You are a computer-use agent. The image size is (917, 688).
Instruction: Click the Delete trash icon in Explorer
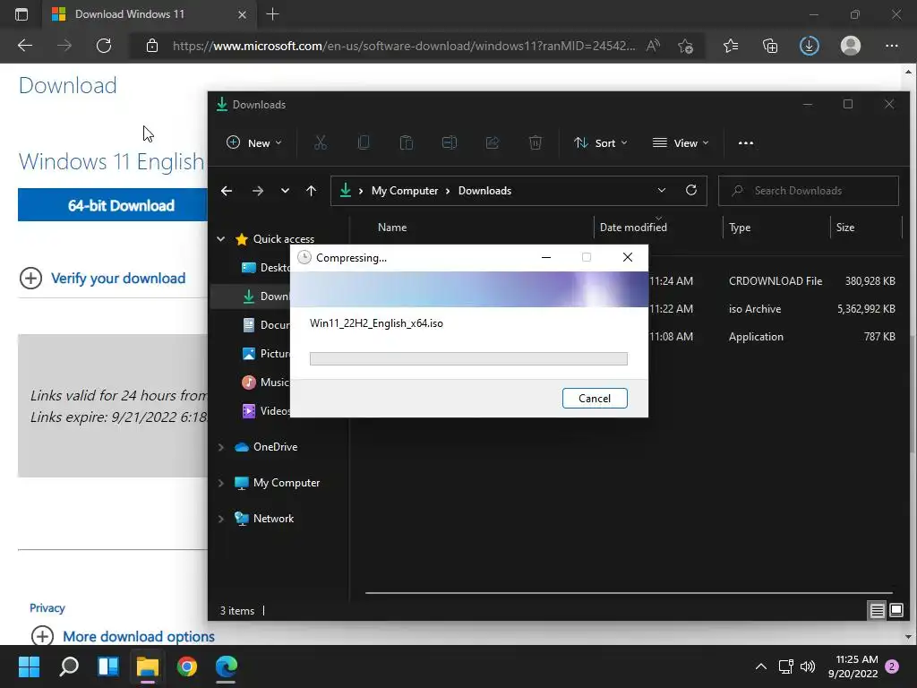536,142
